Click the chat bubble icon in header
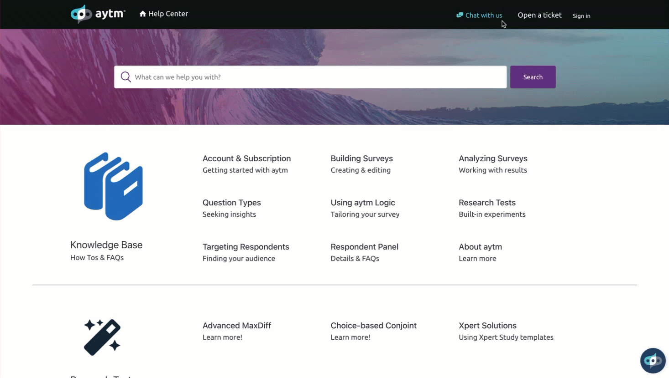Screen dimensions: 669x378 [x=460, y=15]
